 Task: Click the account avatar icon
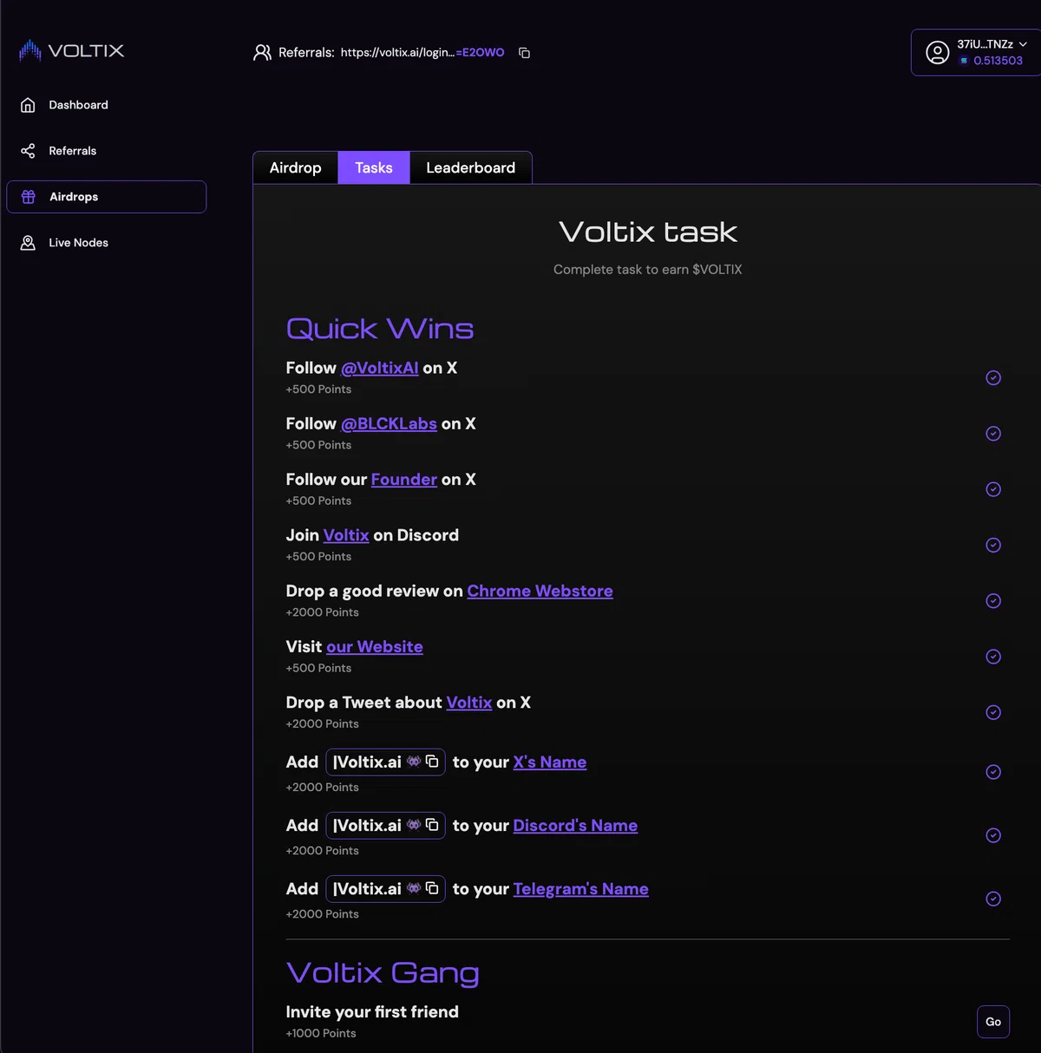[x=938, y=53]
